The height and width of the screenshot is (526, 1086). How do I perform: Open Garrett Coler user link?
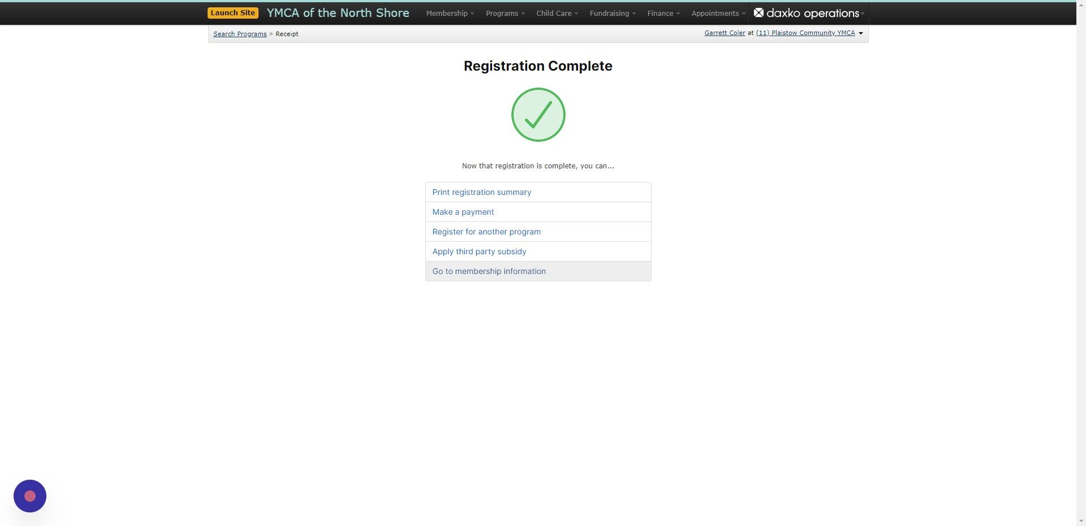pos(725,33)
